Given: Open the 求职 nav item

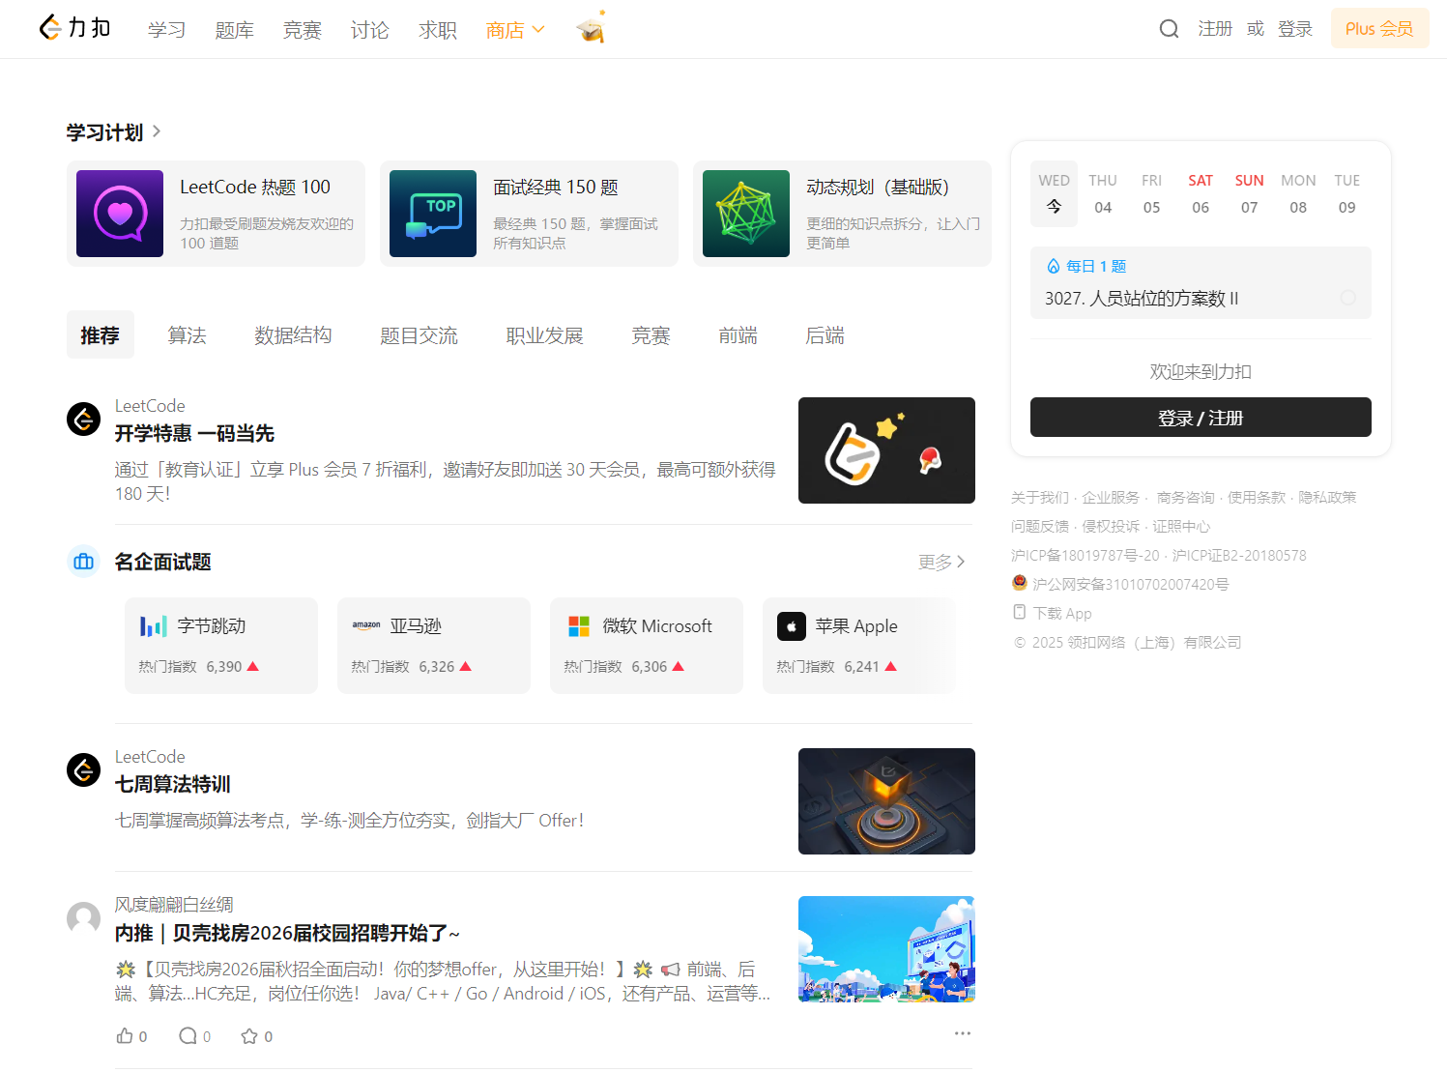Looking at the screenshot, I should point(437,30).
